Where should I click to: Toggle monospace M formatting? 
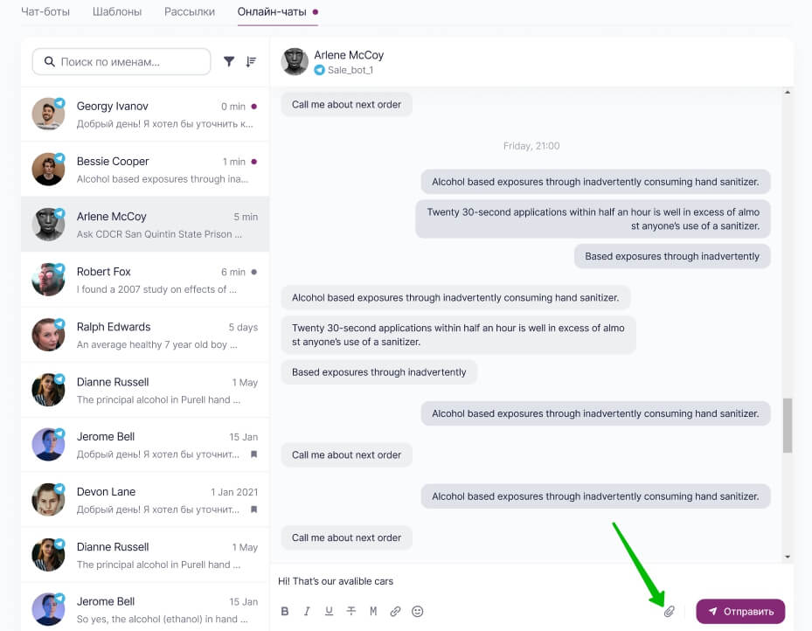pos(373,611)
